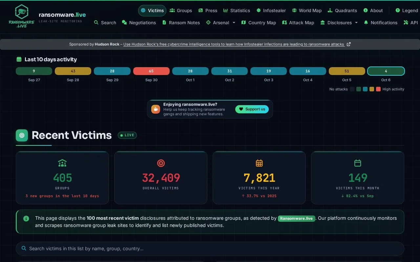Select the Sep 27 activity bar
The width and height of the screenshot is (420, 262).
click(34, 71)
